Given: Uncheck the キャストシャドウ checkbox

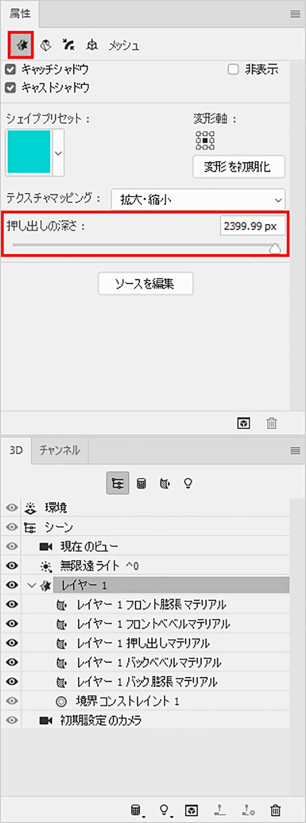Looking at the screenshot, I should [x=11, y=88].
